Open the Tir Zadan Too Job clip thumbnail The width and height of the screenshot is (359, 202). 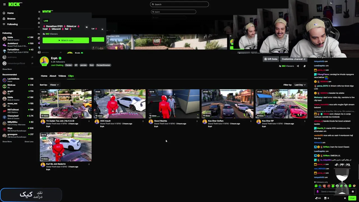coord(66,104)
